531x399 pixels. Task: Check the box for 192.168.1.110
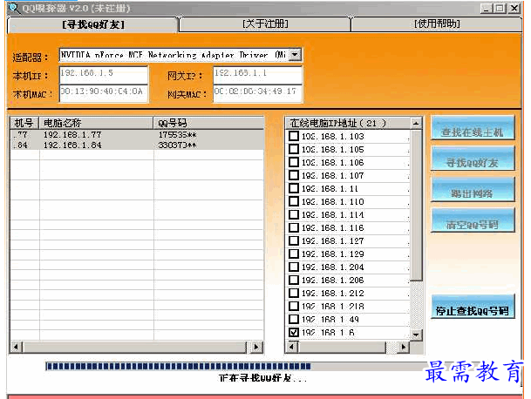click(x=294, y=201)
